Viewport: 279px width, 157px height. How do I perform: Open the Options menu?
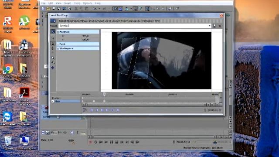[87, 3]
